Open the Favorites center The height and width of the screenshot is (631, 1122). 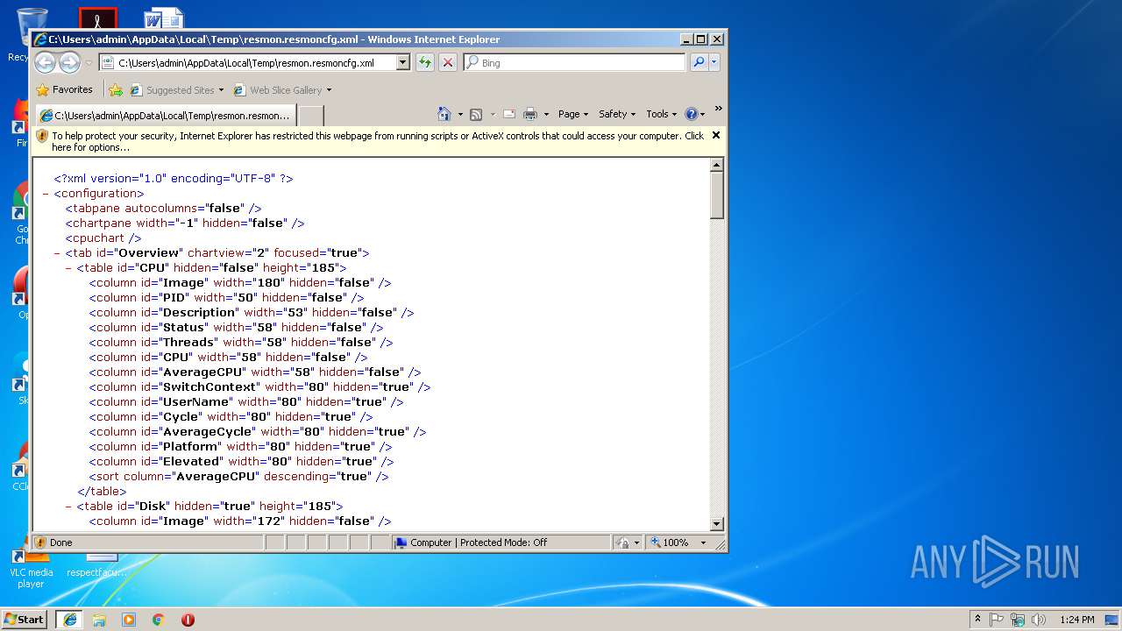65,89
